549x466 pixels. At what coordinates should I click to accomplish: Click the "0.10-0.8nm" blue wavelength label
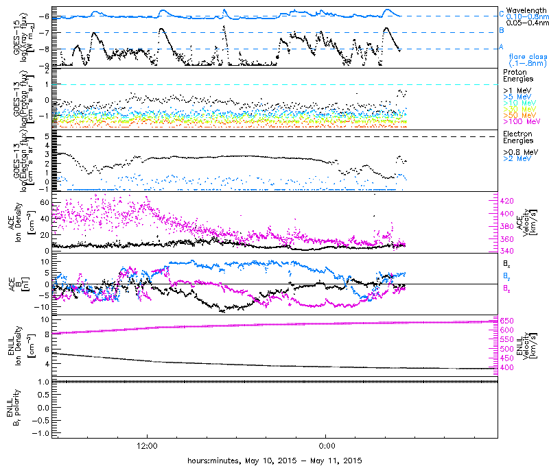(527, 16)
